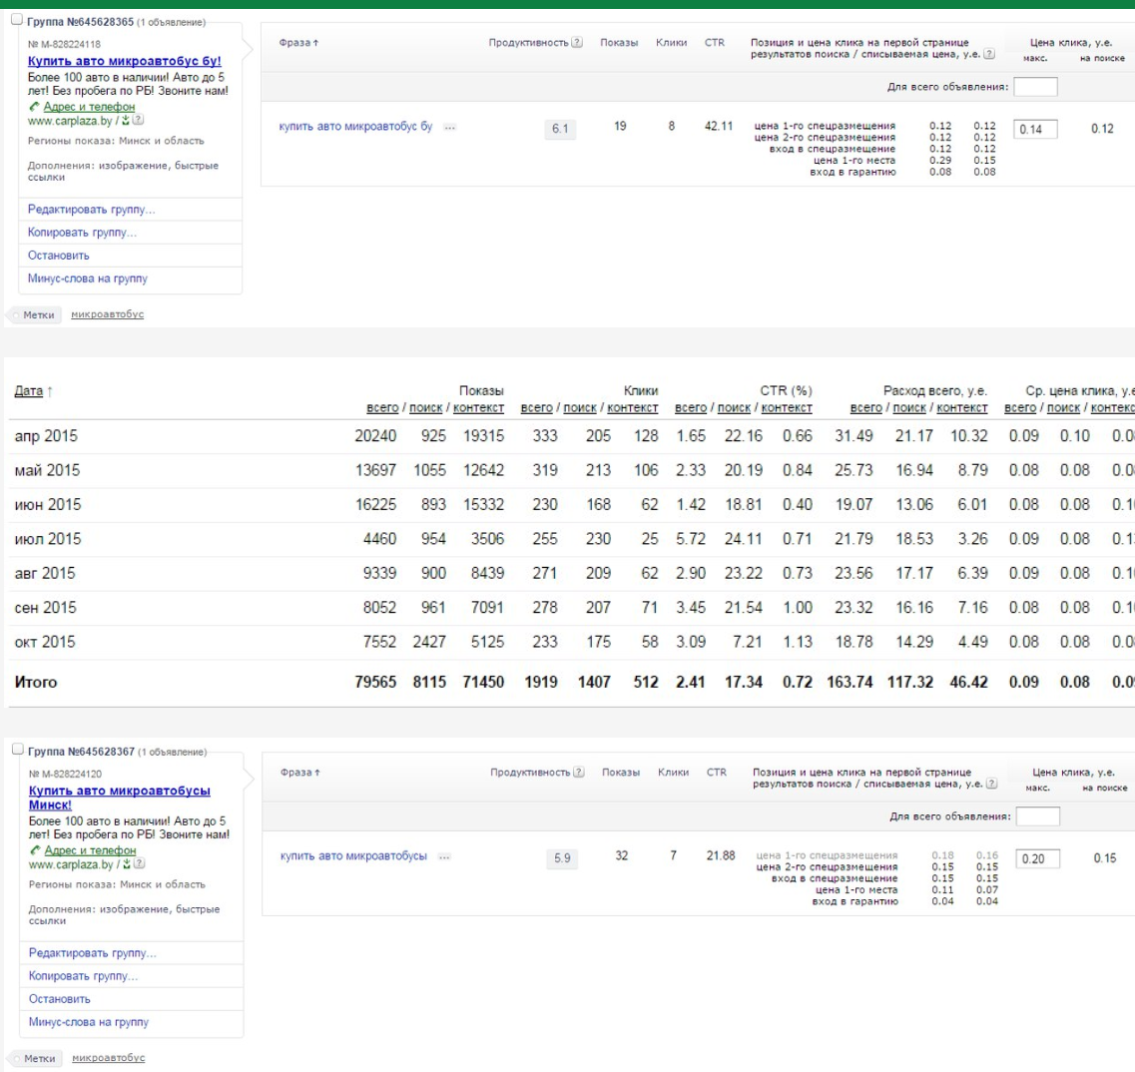Click 'Остановить' under ad M-828224118
Viewport: 1135px width, 1072px height.
59,256
